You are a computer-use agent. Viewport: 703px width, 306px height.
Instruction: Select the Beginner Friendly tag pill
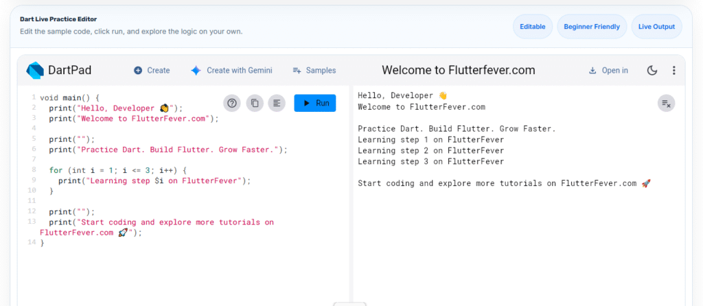pyautogui.click(x=591, y=27)
